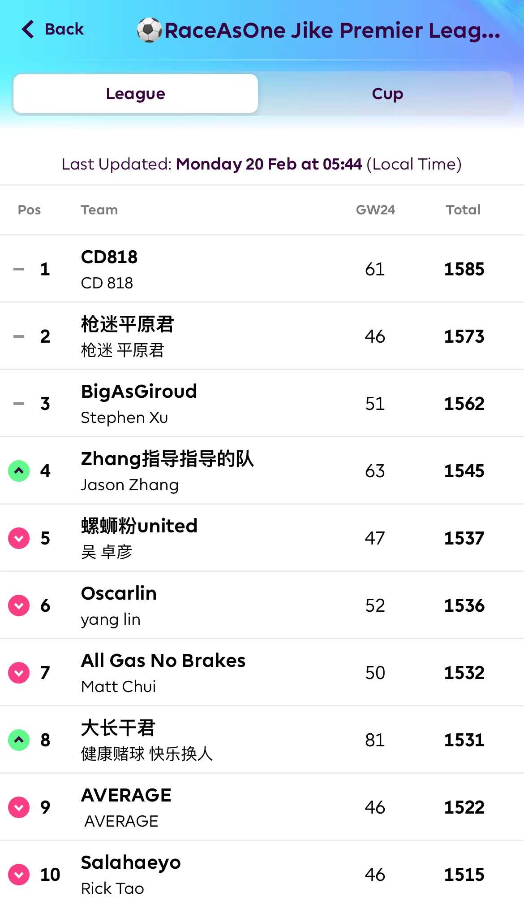524x906 pixels.
Task: Tap green up-arrow icon beside position 8
Action: (x=19, y=740)
